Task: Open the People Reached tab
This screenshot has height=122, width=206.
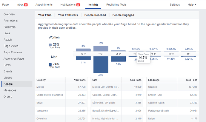Action: point(95,15)
